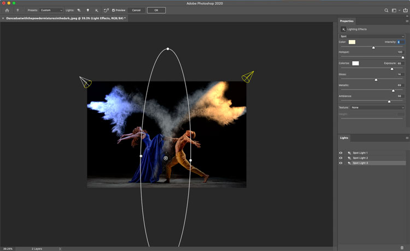
Task: Close the Danceduet document tab
Action: pos(3,18)
